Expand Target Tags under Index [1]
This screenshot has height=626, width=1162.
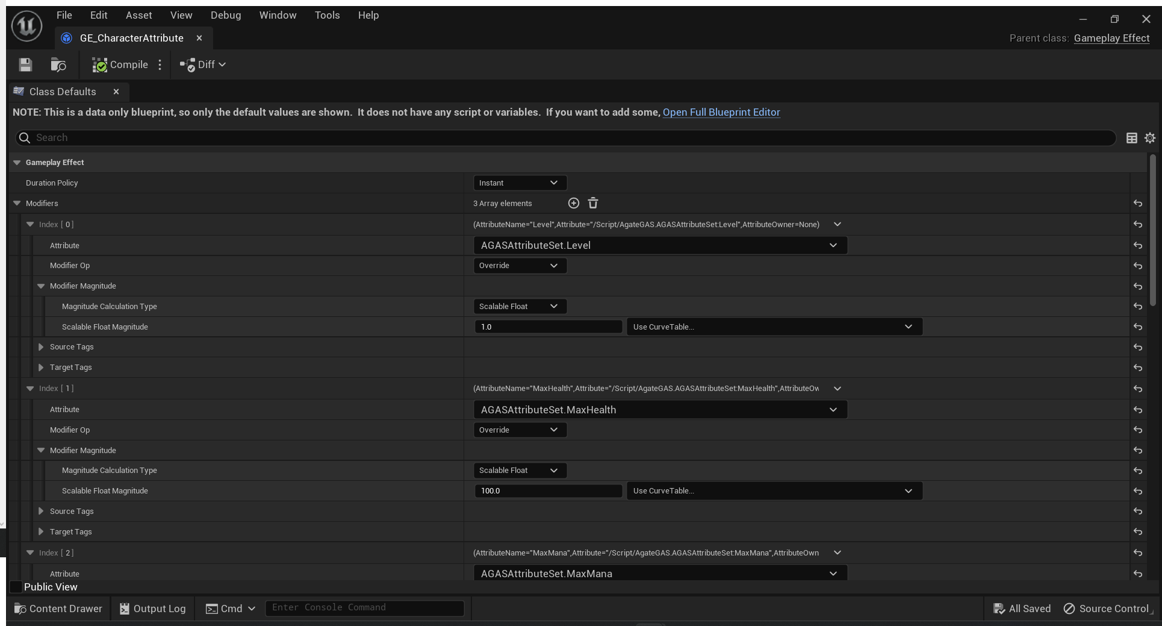[x=41, y=531]
